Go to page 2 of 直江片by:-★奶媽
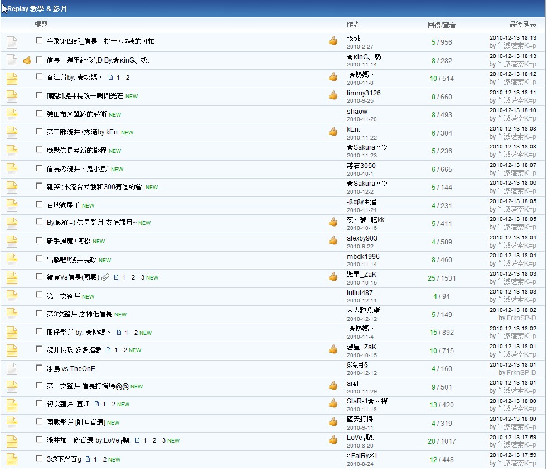Screen dimensions: 547x471 coord(128,78)
